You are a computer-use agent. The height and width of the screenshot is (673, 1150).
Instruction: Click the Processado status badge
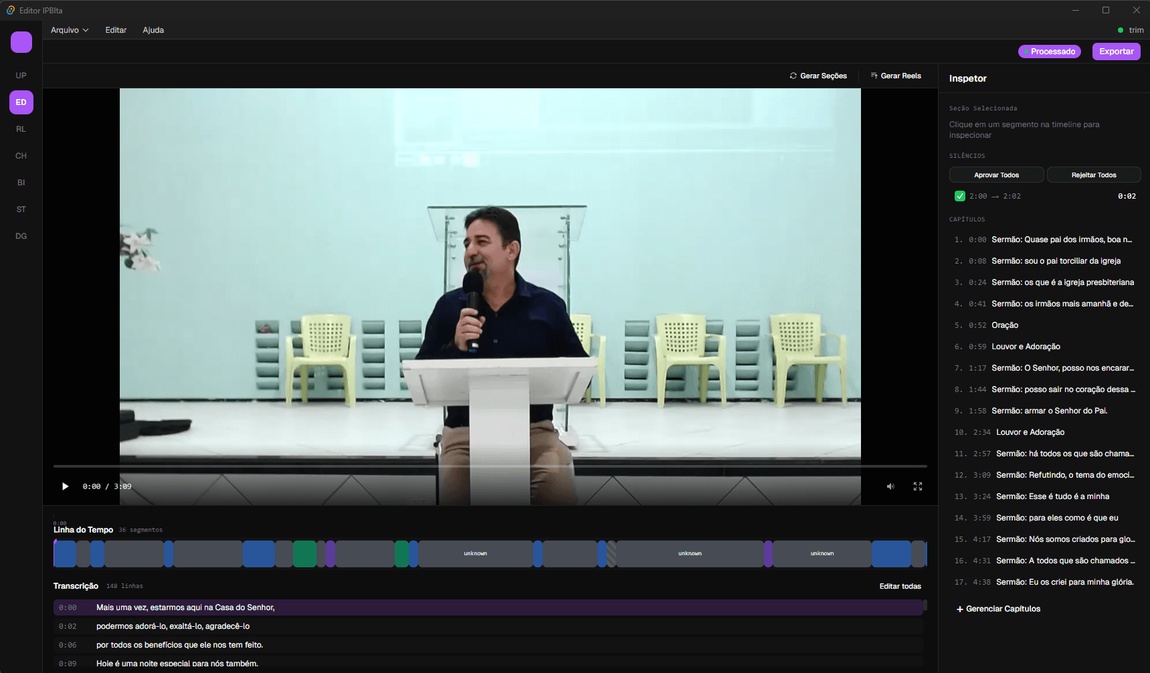click(1050, 52)
